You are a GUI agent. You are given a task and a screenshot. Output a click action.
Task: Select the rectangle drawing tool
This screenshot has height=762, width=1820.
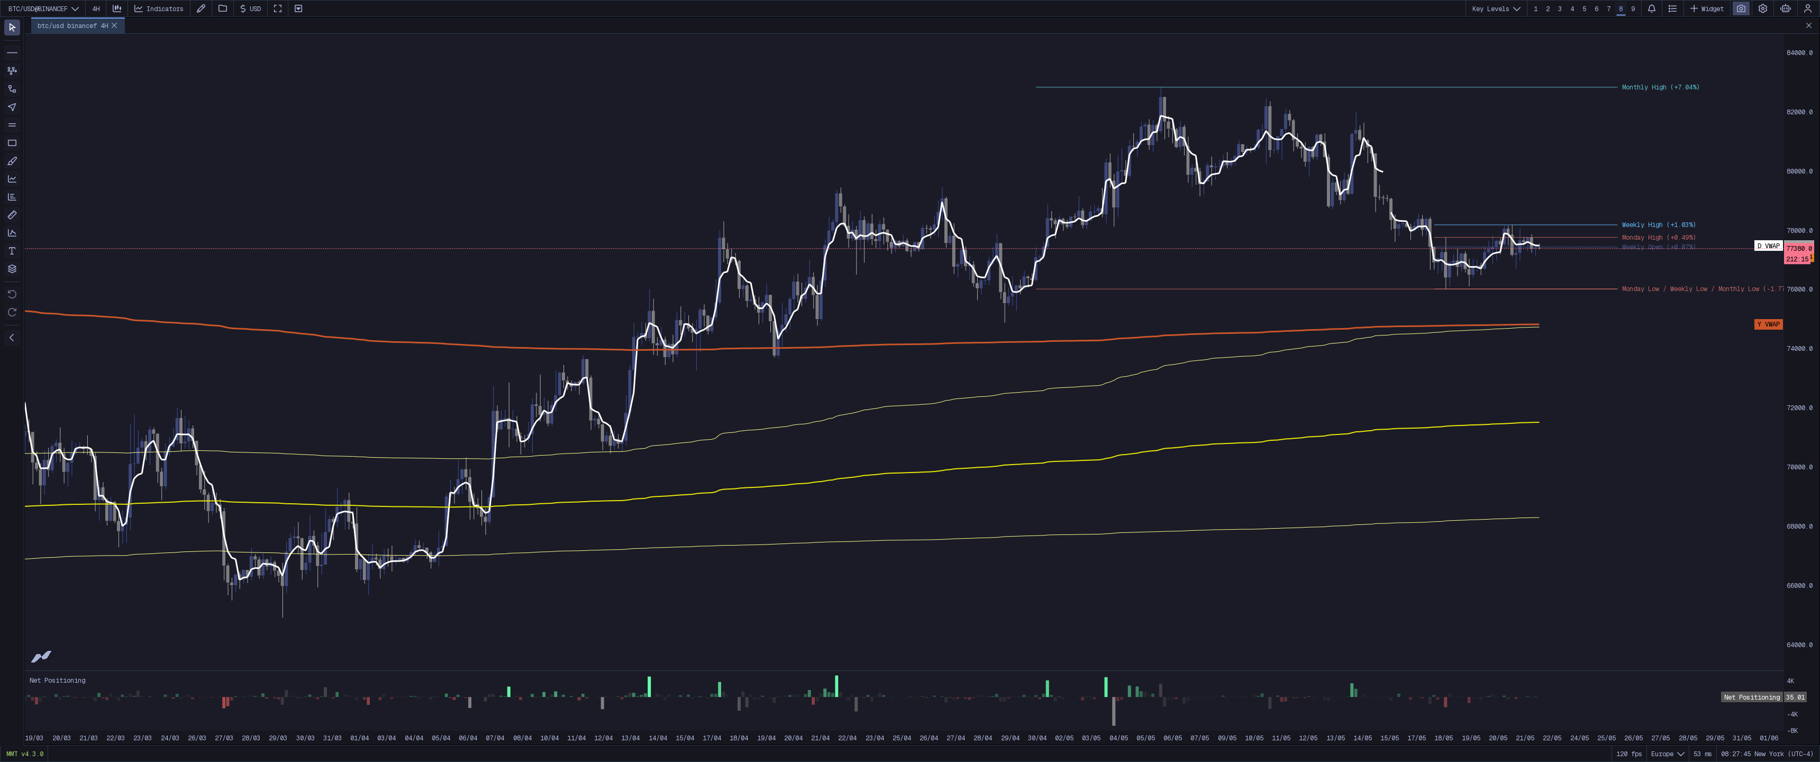[x=12, y=143]
